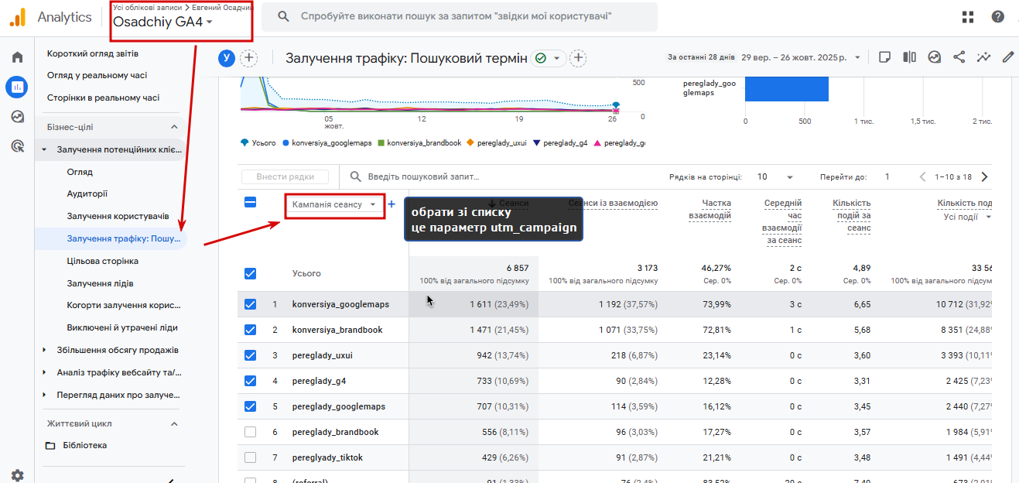Open 'Залучення користувачів' sidebar item
1019x483 pixels.
tap(118, 217)
